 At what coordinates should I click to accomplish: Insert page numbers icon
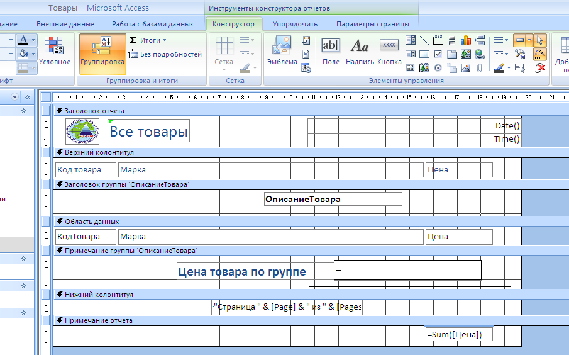tap(306, 54)
